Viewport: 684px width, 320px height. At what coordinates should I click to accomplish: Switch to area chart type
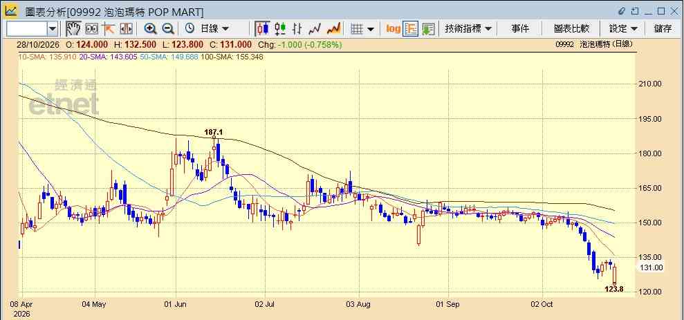334,29
